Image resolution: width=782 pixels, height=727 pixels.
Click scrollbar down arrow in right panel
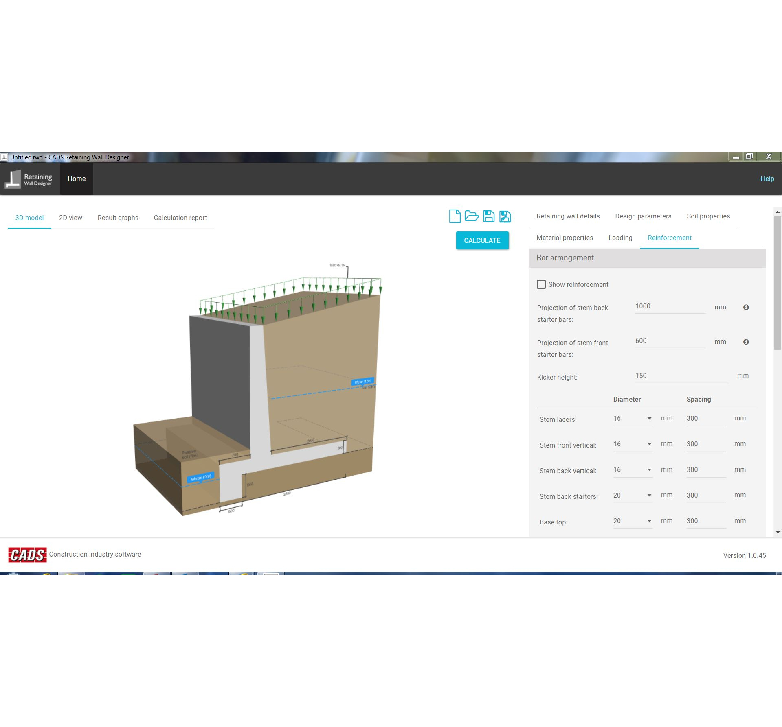[778, 532]
